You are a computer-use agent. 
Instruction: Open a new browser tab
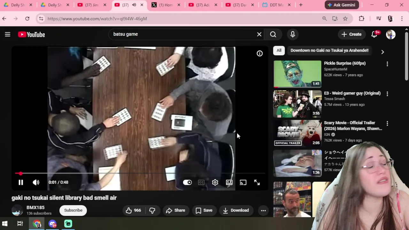(301, 5)
